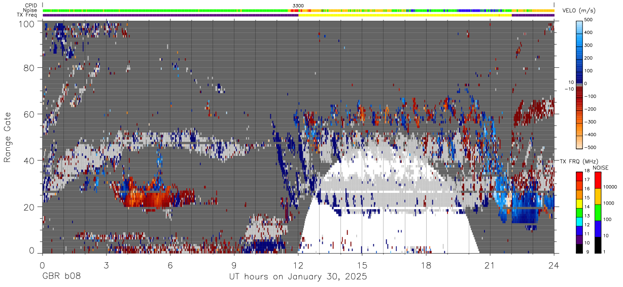Click the NOISE legend title
Viewport: 623px width, 287px height.
coord(600,168)
